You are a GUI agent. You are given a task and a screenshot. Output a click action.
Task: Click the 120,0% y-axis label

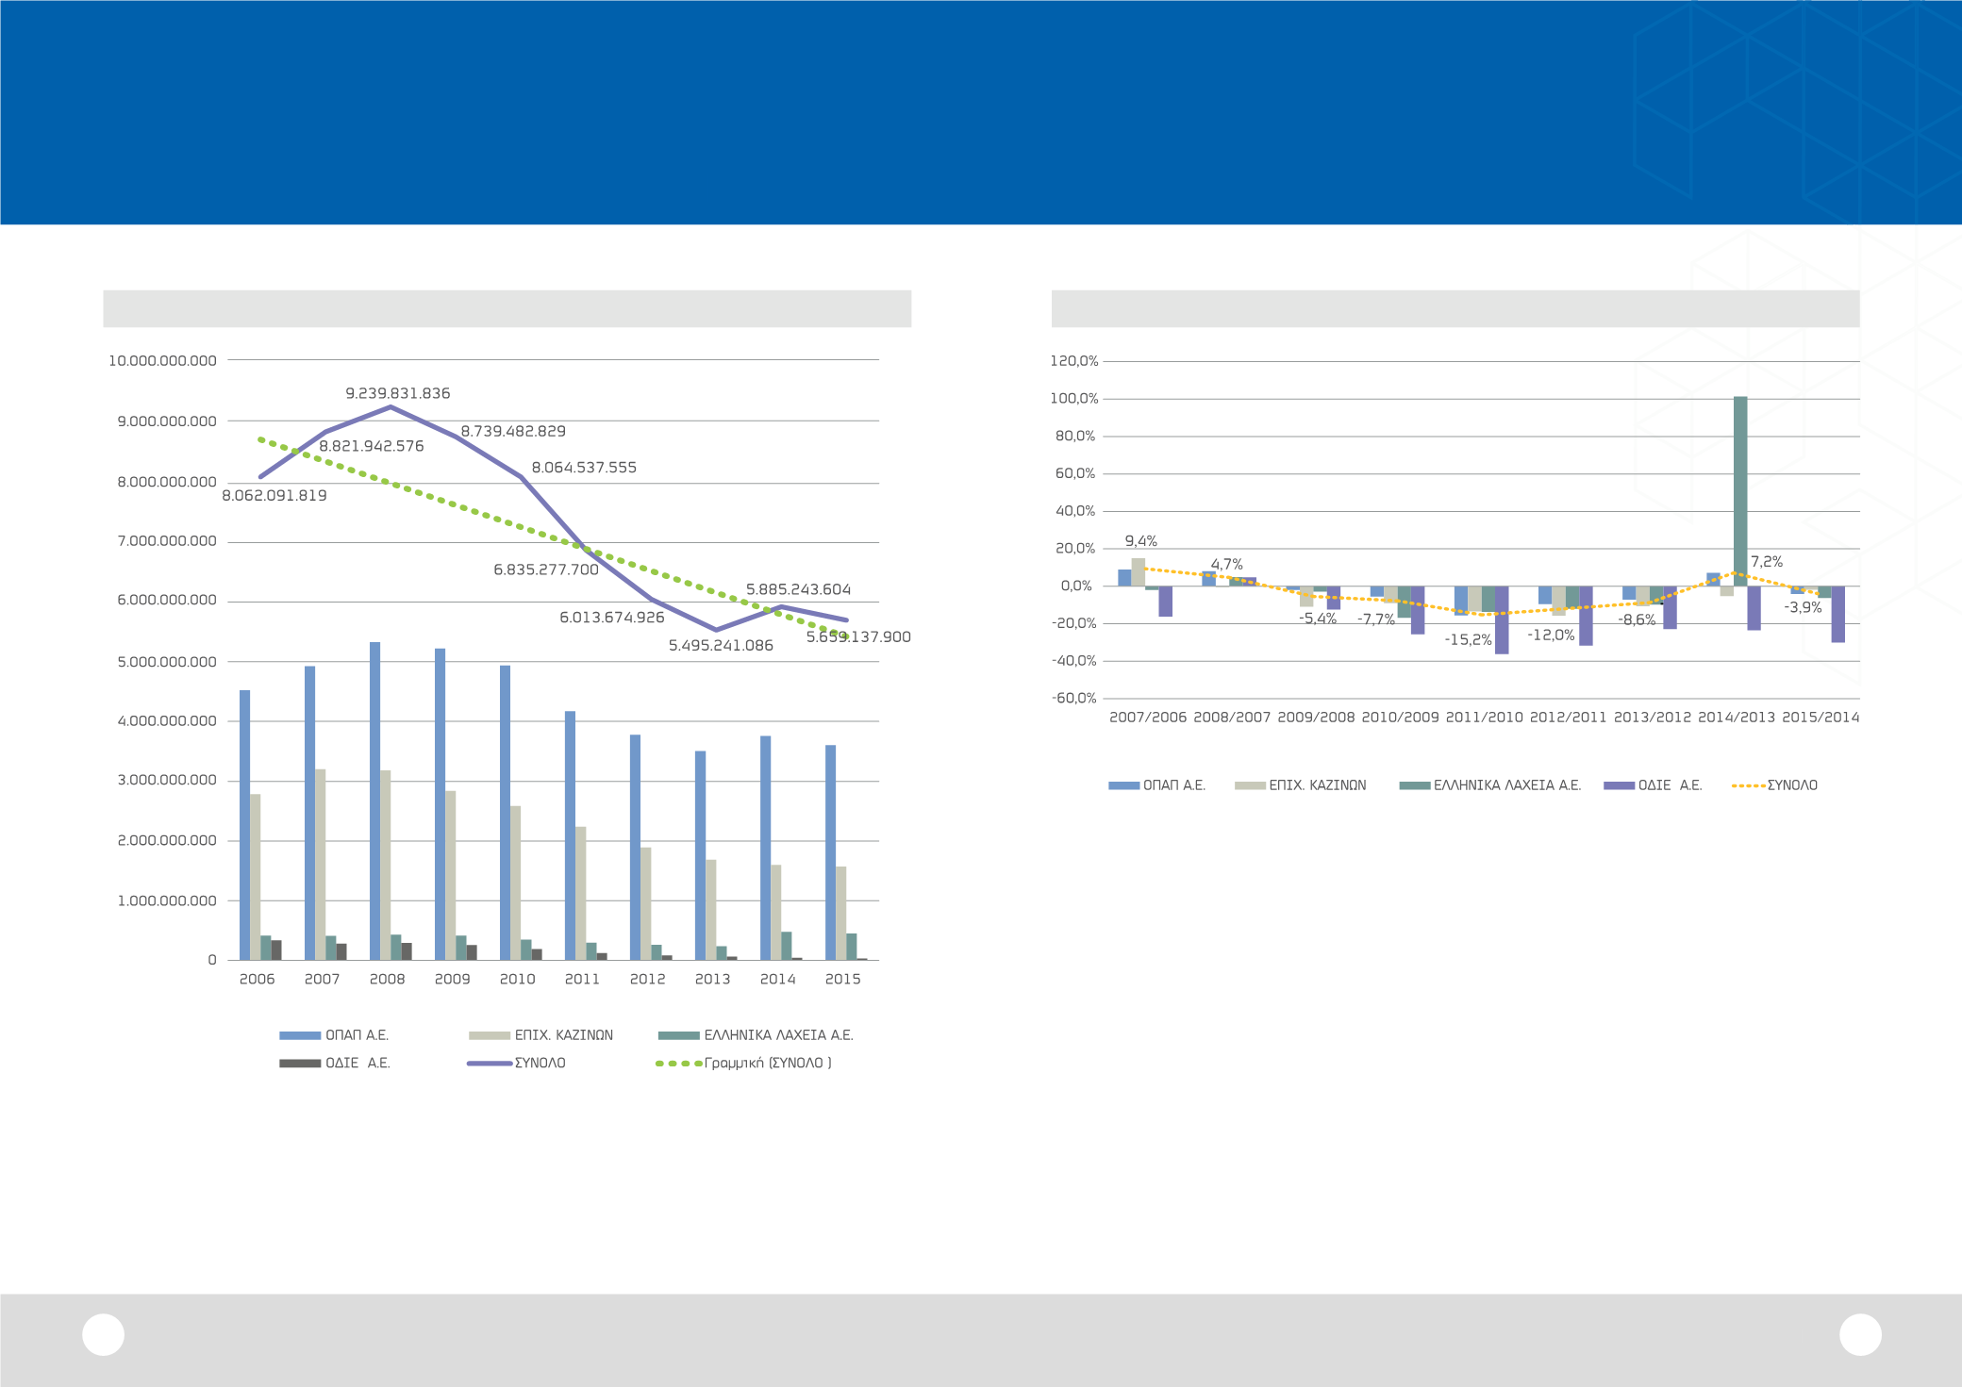click(x=1074, y=361)
